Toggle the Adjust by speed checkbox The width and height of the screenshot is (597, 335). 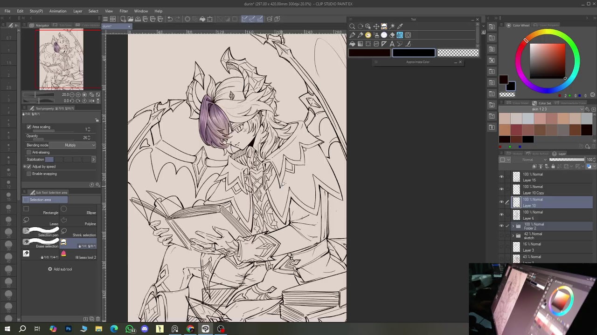click(29, 167)
